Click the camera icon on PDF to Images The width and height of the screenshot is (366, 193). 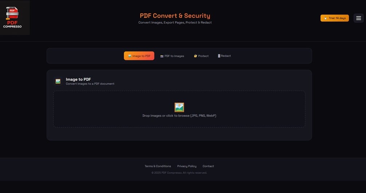tap(162, 56)
